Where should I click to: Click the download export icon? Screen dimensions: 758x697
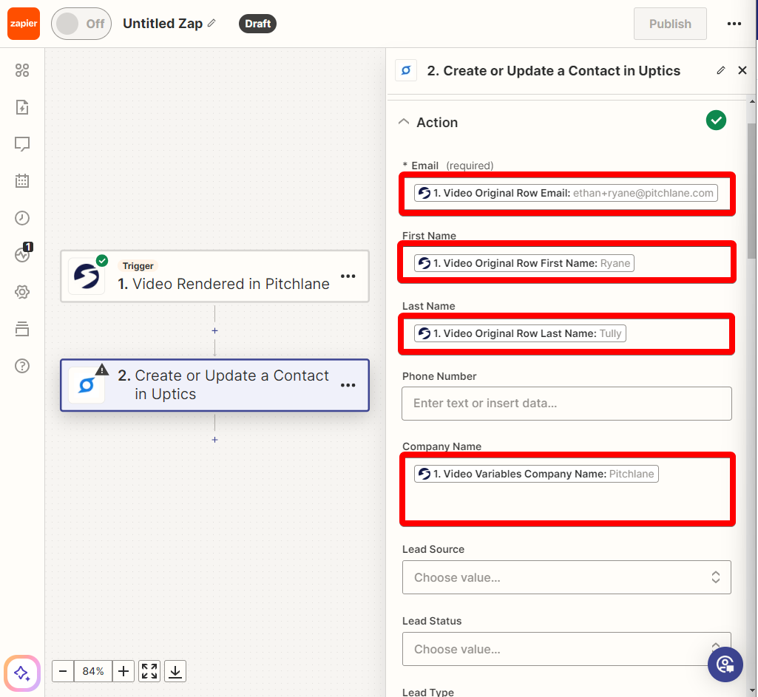tap(175, 671)
